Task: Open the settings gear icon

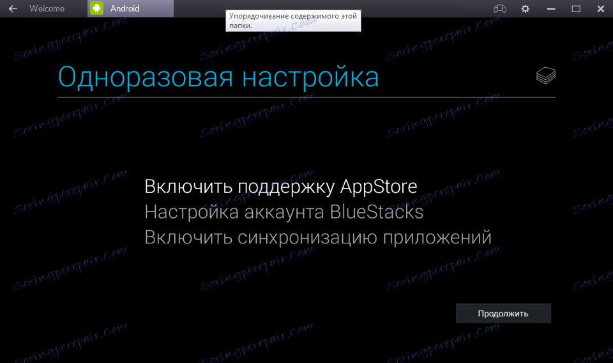Action: (526, 8)
